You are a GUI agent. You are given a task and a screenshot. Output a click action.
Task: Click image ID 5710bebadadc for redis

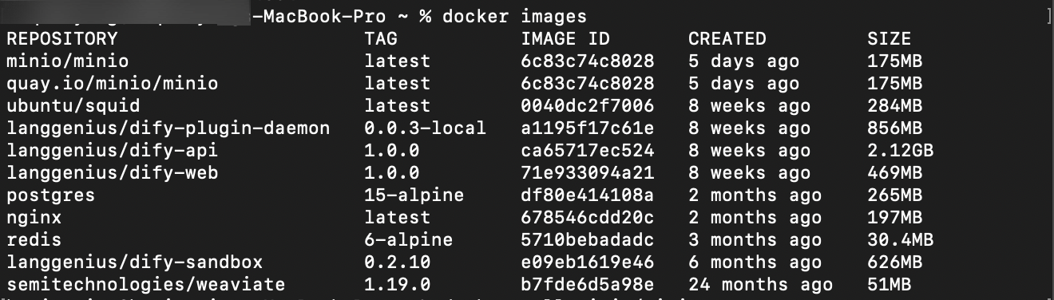pos(588,239)
